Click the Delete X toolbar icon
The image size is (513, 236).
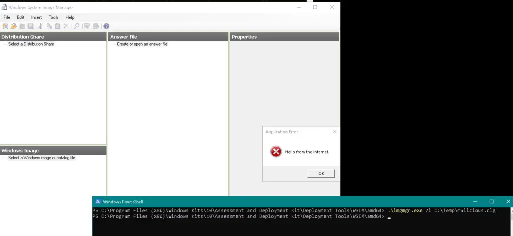(x=66, y=26)
